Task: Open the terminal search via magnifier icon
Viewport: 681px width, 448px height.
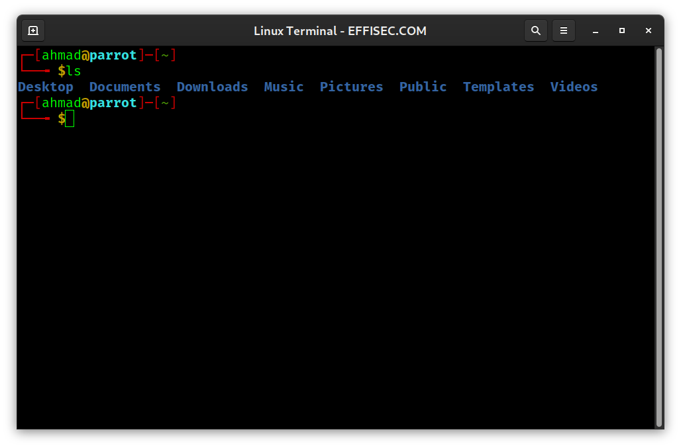Action: click(536, 30)
